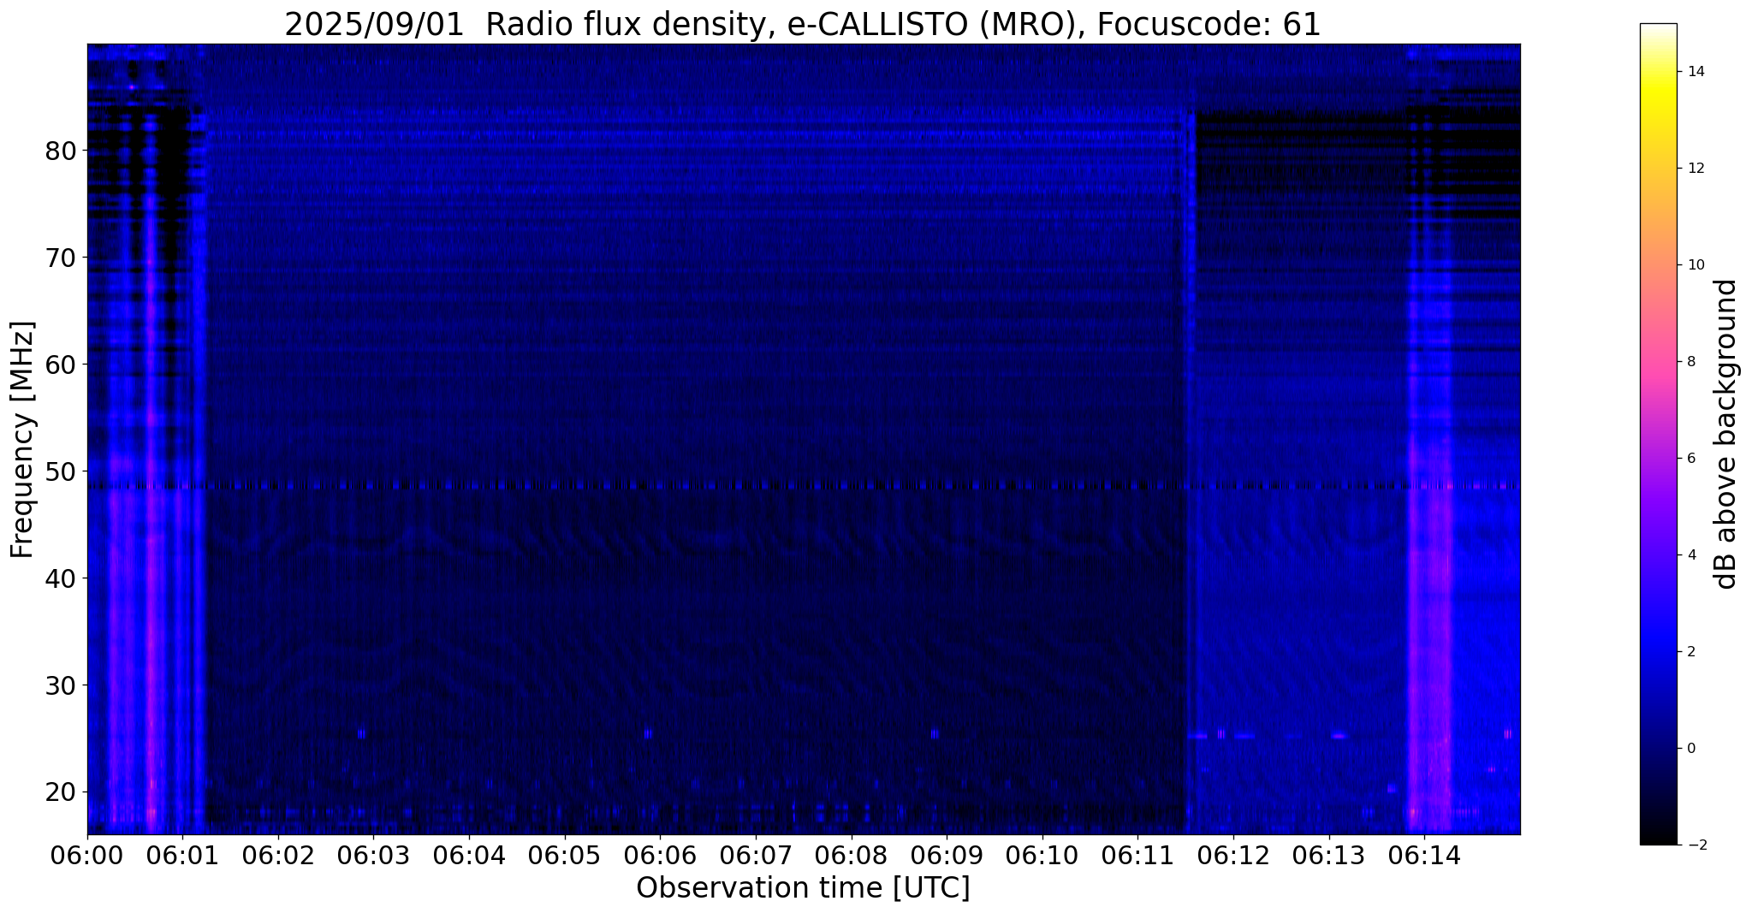Click the 70 frequency tick label
Image resolution: width=1752 pixels, height=913 pixels.
(x=62, y=258)
